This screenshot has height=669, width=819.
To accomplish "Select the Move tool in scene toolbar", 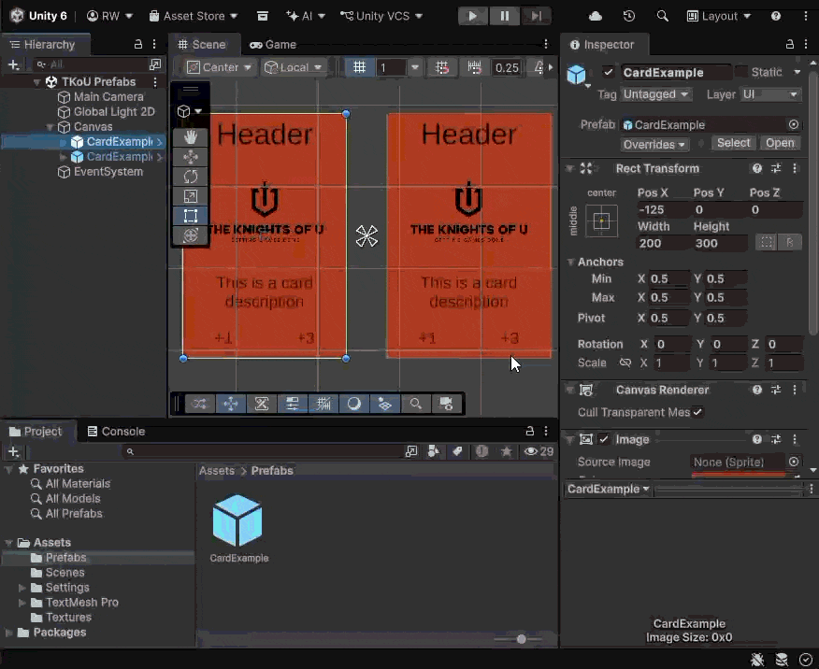I will coord(191,157).
